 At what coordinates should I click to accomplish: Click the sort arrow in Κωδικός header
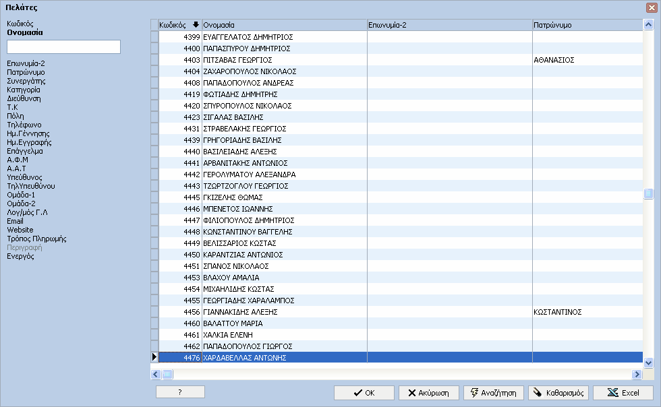(x=196, y=25)
